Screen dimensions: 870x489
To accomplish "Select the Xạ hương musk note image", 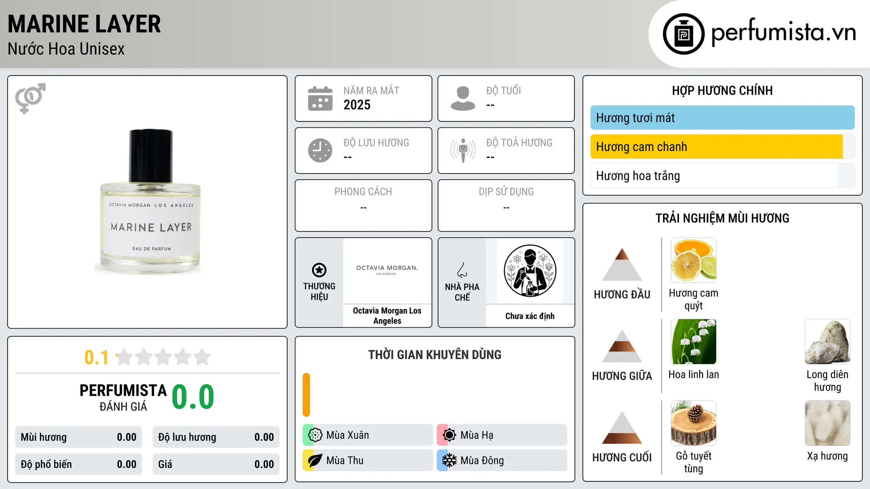I will coord(828,423).
